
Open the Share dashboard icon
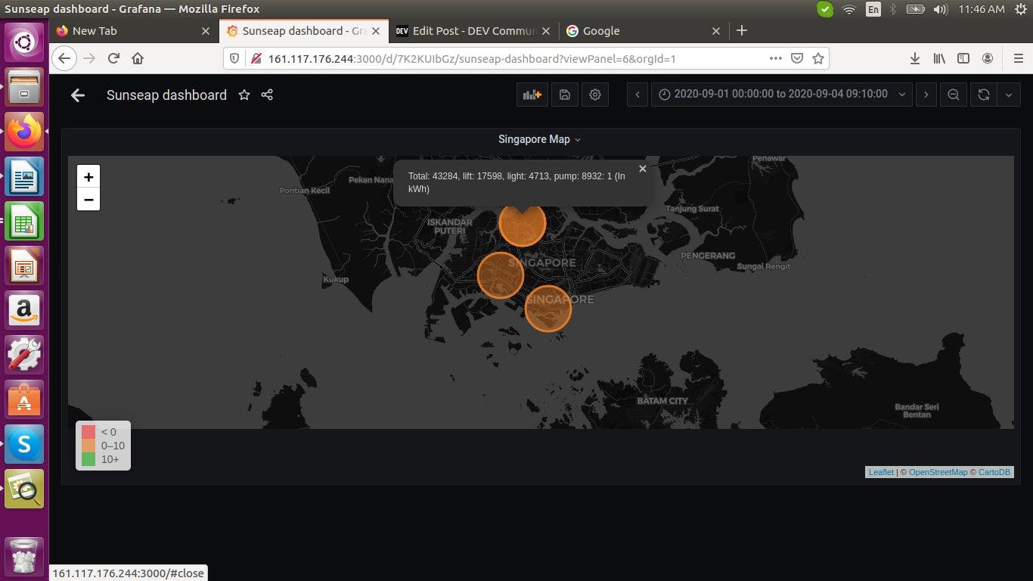(266, 95)
